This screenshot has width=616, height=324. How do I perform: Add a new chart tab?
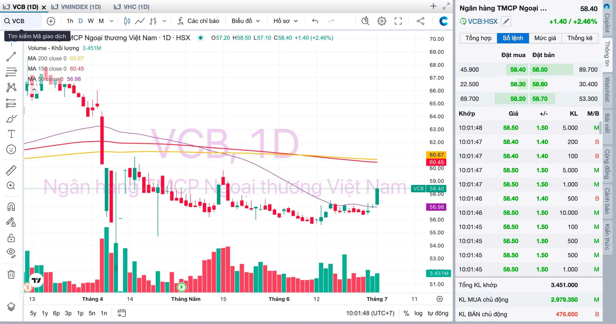click(433, 6)
